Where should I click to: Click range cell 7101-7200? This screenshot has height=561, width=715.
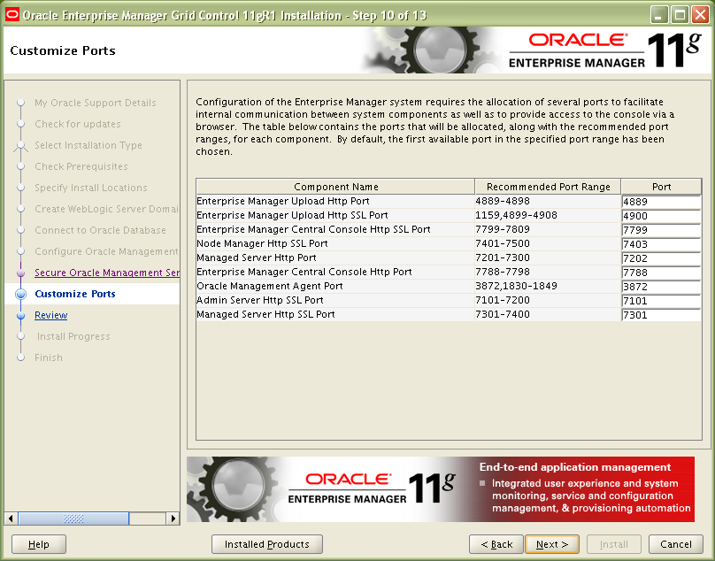[548, 300]
